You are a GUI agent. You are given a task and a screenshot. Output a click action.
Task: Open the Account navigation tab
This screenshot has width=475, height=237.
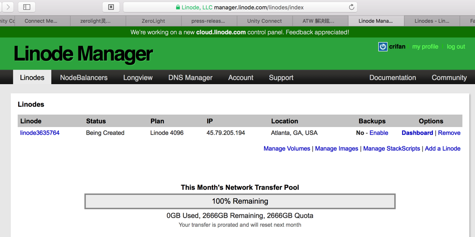point(241,78)
